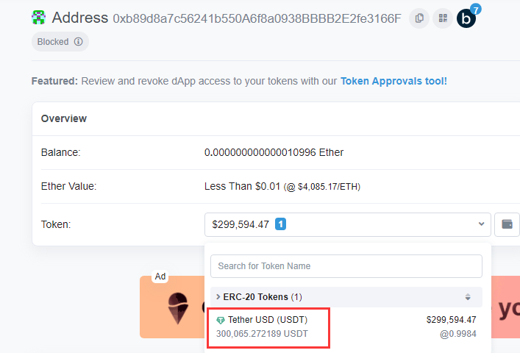This screenshot has width=520, height=353.
Task: Copy the wallet address to clipboard
Action: tap(419, 18)
